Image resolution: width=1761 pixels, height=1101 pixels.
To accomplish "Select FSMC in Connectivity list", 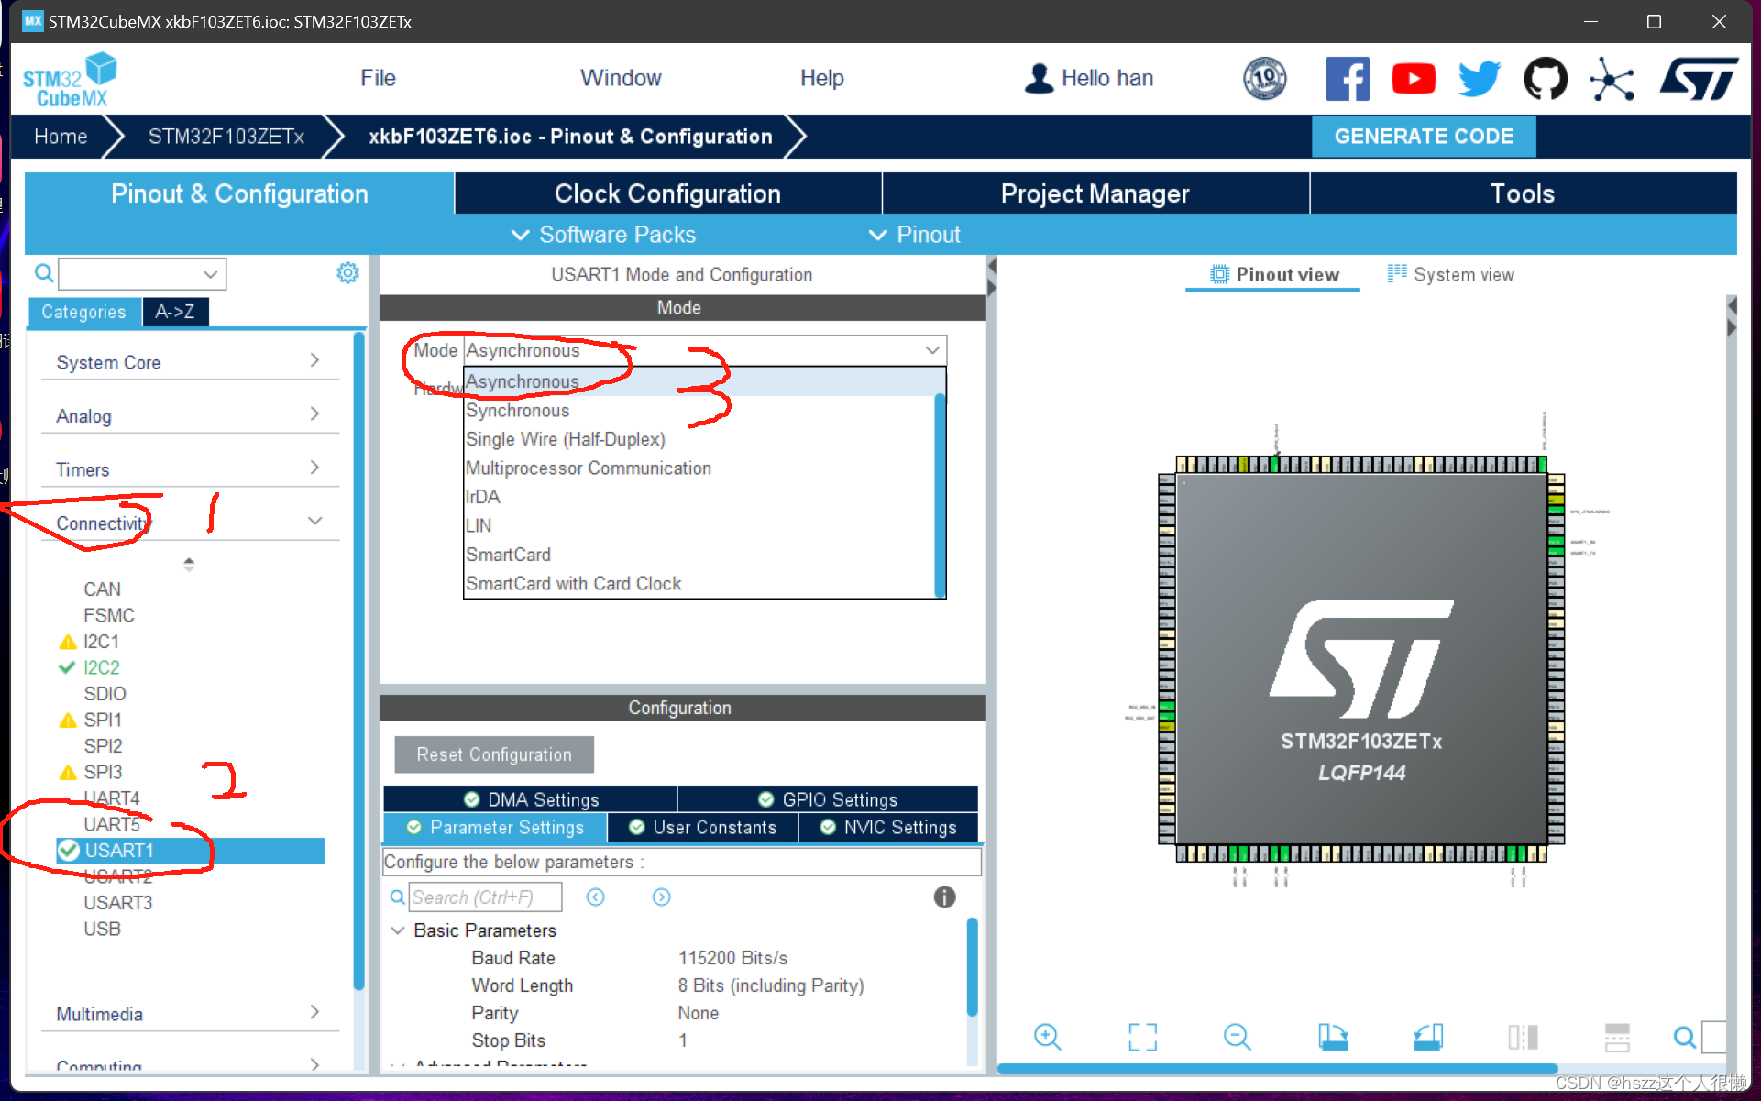I will pyautogui.click(x=109, y=615).
